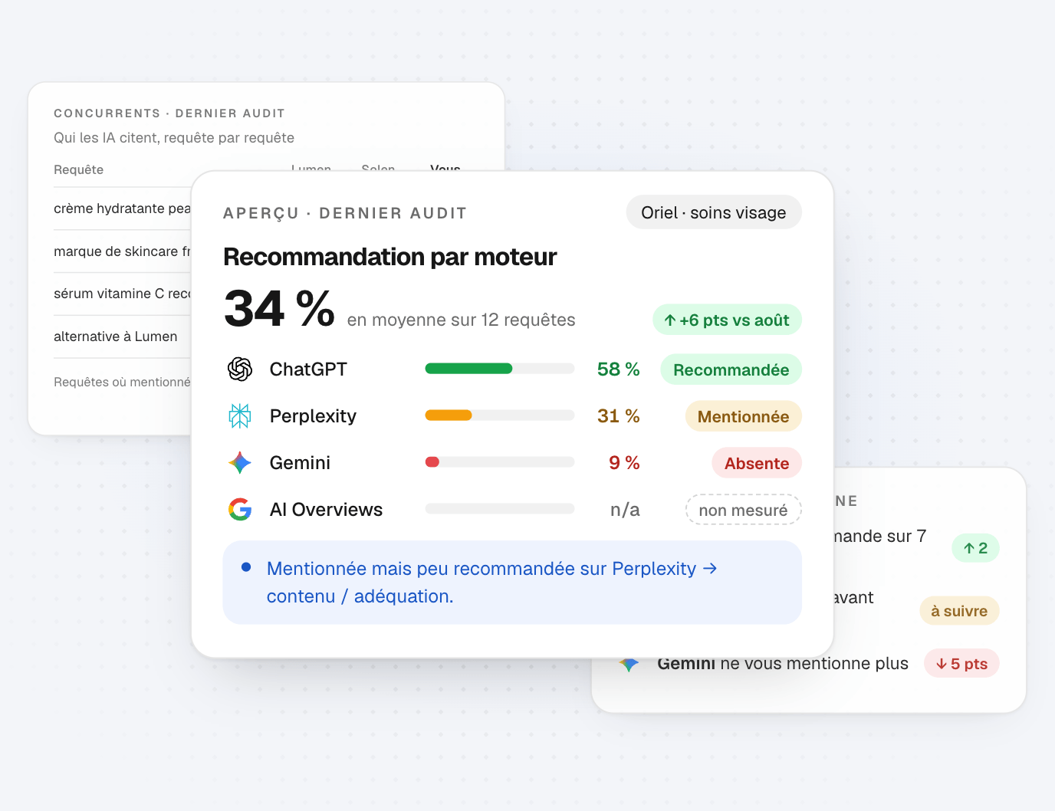Click 'en moyenne sur 12 requêtes' text
This screenshot has width=1055, height=811.
461,320
